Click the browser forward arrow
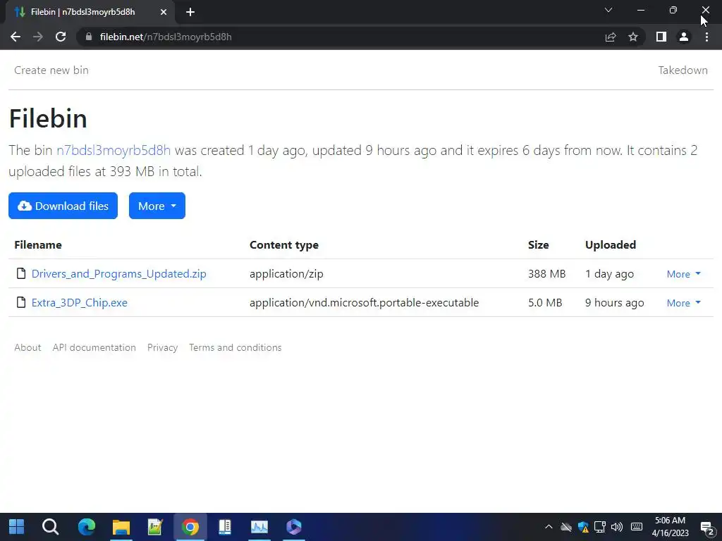This screenshot has width=722, height=541. (38, 37)
